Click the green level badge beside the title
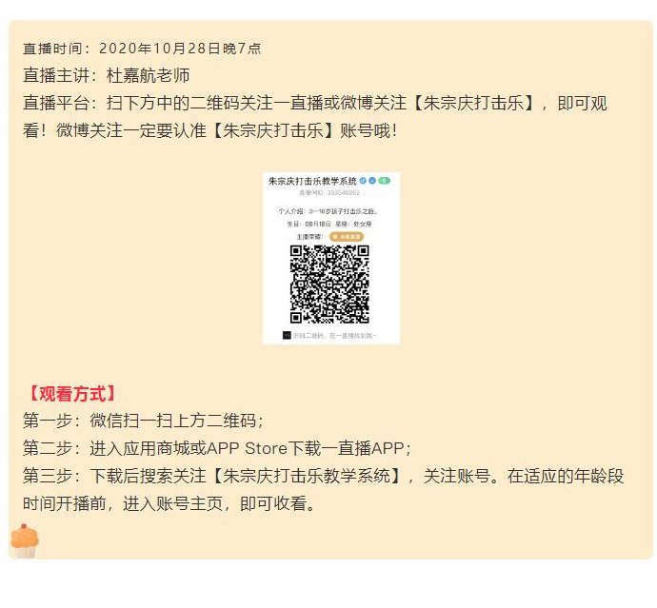657x608 pixels. tap(385, 181)
